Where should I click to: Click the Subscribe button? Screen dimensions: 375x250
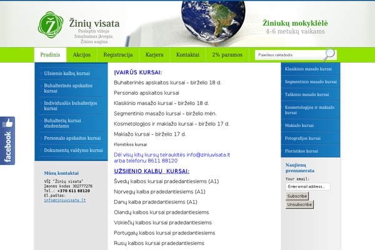pos(297,196)
